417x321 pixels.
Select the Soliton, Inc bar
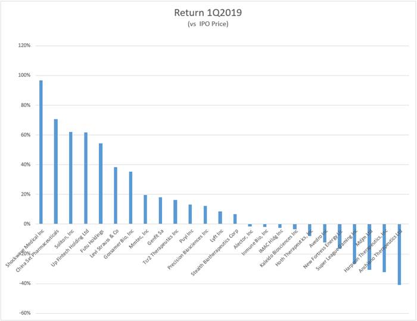click(71, 178)
